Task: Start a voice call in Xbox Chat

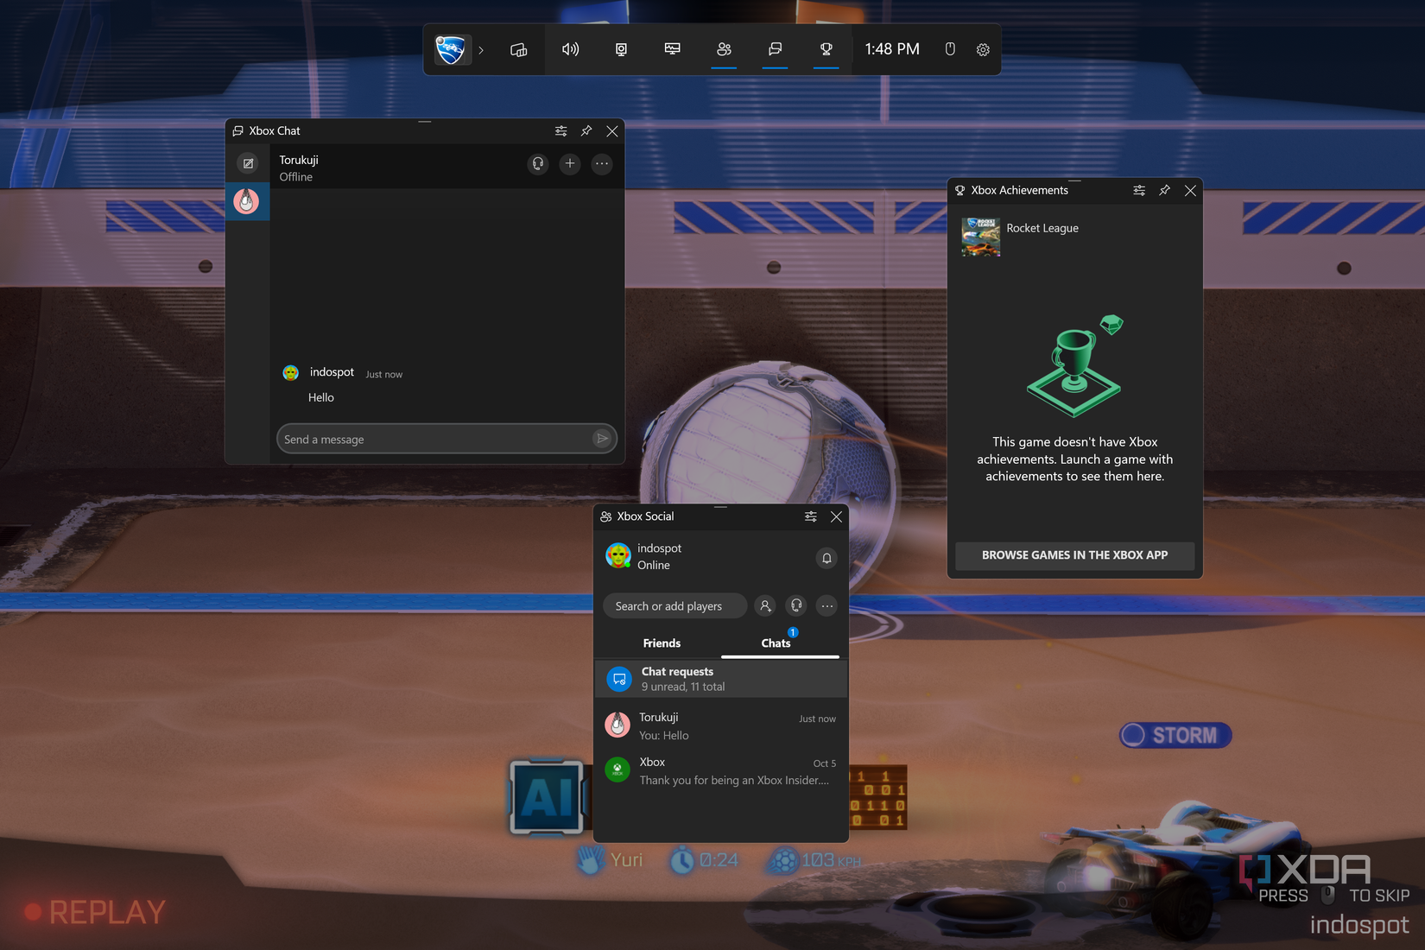Action: pos(537,163)
